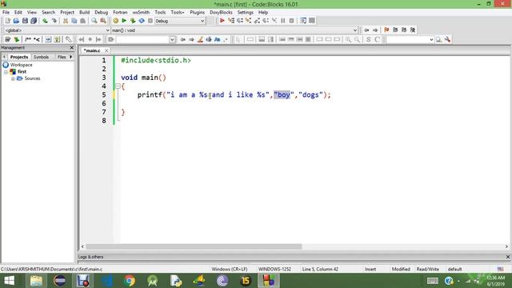Stop the debugger with the stop icon
The height and width of the screenshot is (288, 512).
click(x=291, y=21)
